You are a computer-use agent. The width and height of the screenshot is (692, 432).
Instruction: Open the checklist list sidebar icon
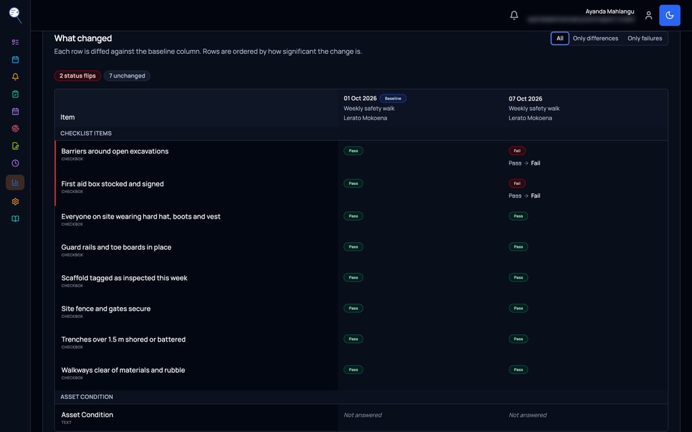tap(15, 43)
